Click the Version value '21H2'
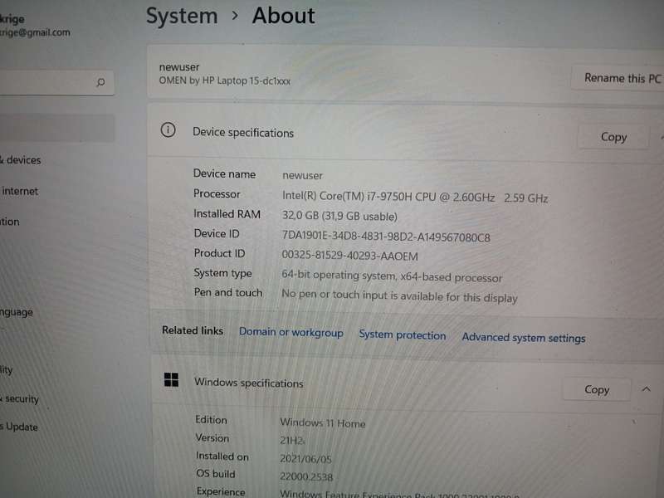 292,441
